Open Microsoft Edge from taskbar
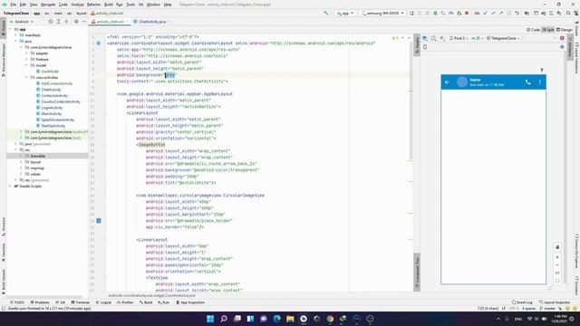Image resolution: width=580 pixels, height=326 pixels. click(x=276, y=319)
